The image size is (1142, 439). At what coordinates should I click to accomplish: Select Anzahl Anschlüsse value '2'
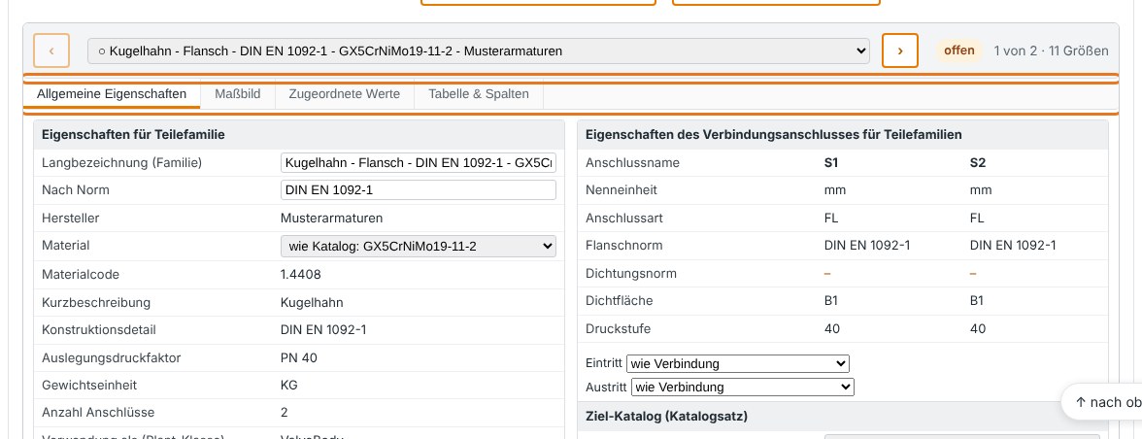284,413
